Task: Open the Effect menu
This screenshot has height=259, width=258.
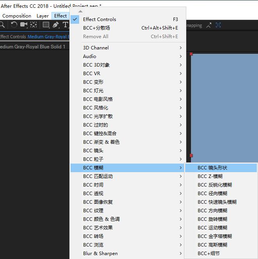Action: click(60, 16)
